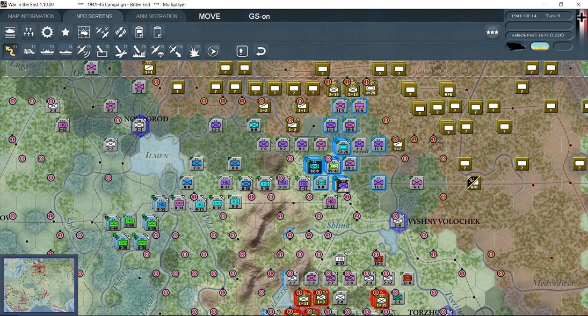The height and width of the screenshot is (316, 588).
Task: Select the Soviet unit labeled 1=3
Action: (321, 298)
